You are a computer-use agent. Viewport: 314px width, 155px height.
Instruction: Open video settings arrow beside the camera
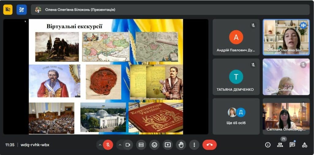tap(120, 145)
